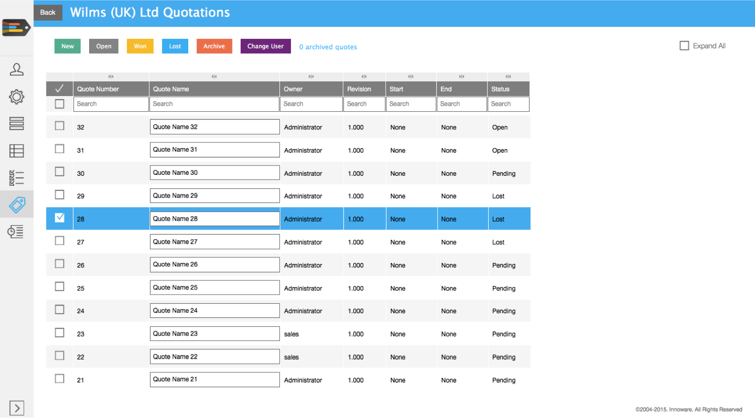Open the settings gear icon in sidebar

point(17,97)
